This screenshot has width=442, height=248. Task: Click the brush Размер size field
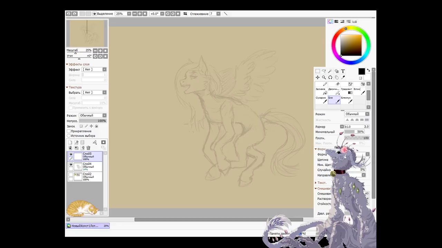tap(357, 127)
